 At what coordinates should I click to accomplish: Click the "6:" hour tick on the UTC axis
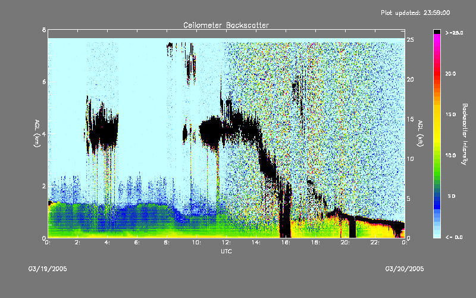(137, 243)
